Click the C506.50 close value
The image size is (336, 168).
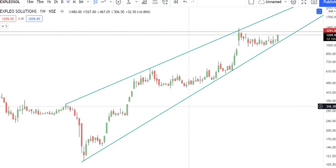click(x=118, y=11)
